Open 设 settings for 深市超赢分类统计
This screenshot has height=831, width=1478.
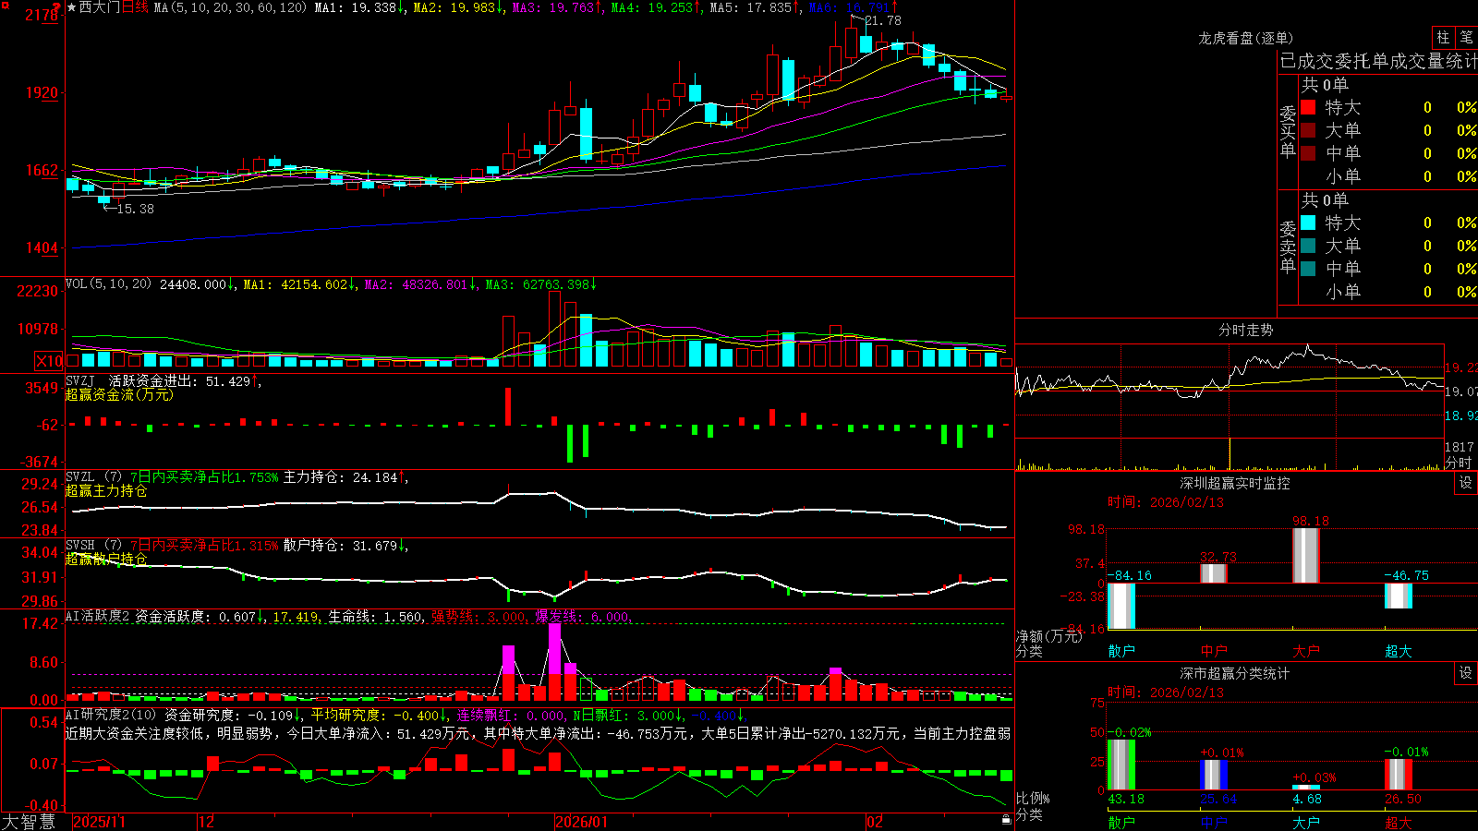coord(1465,673)
